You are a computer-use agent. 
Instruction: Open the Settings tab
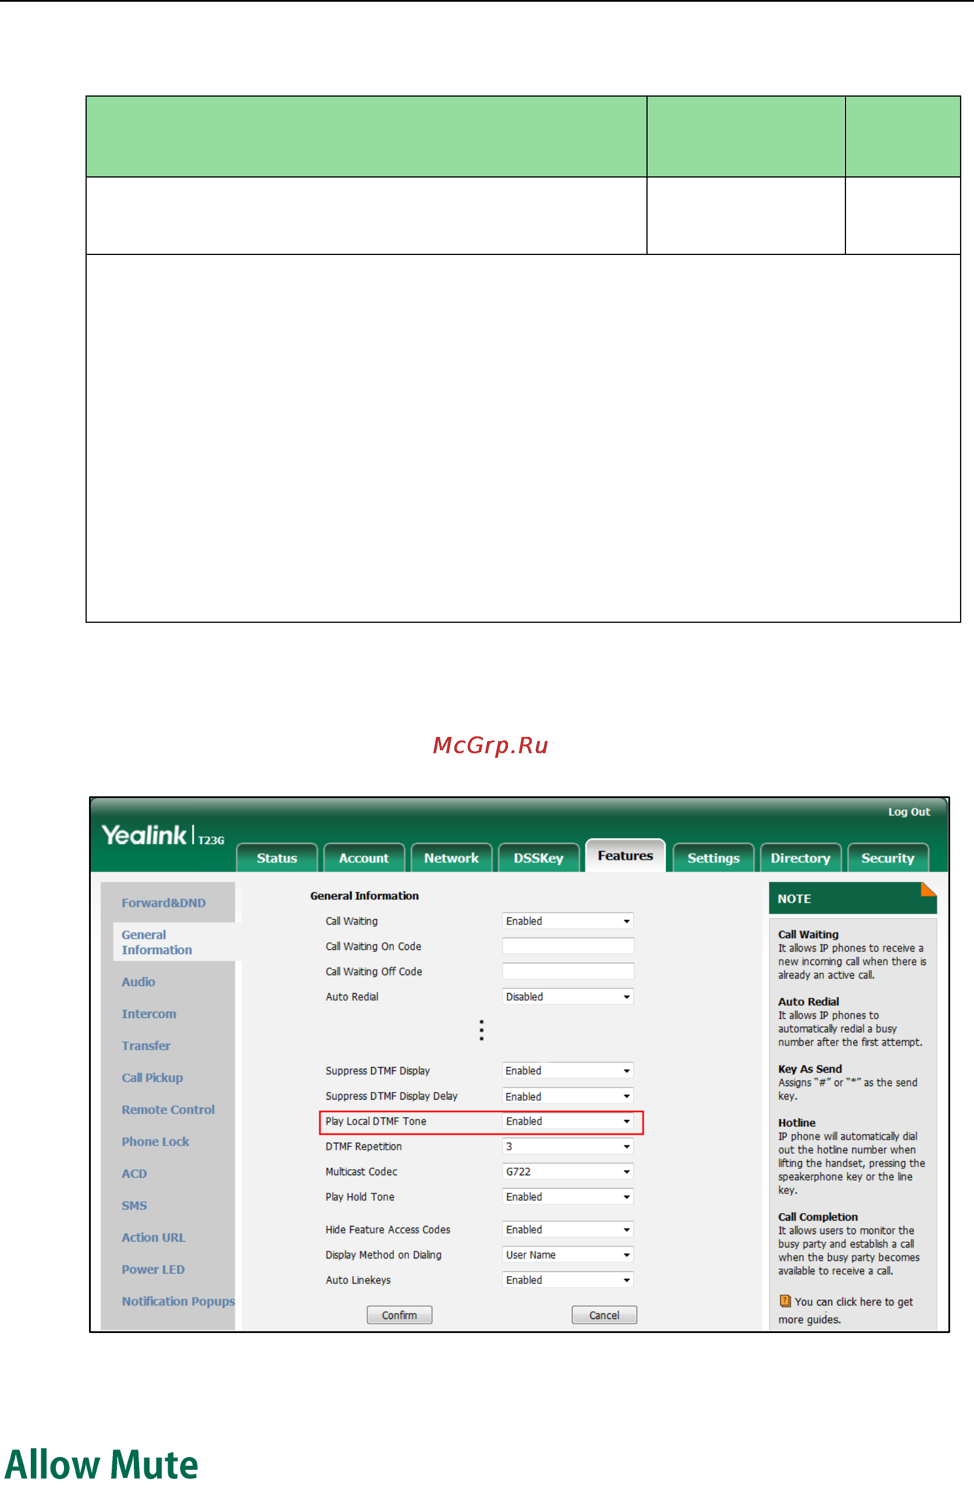point(713,858)
